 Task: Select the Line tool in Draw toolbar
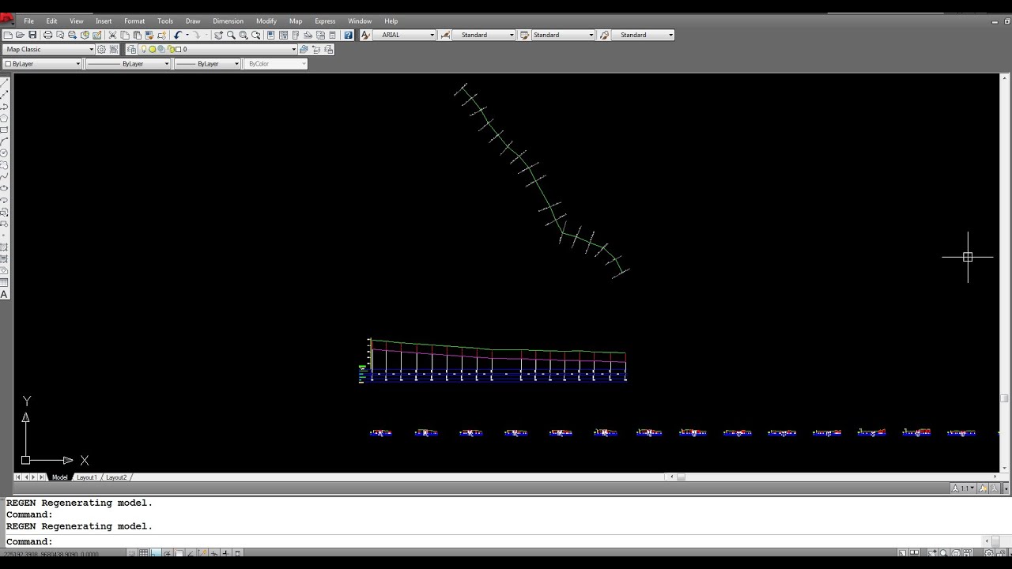click(4, 82)
